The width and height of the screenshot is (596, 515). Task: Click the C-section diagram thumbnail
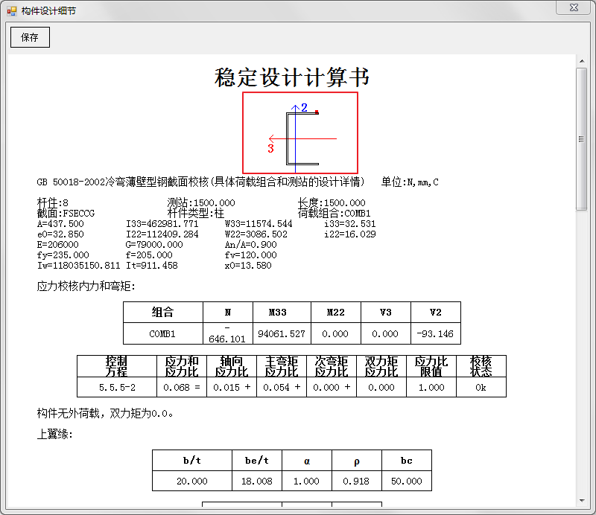[x=300, y=132]
